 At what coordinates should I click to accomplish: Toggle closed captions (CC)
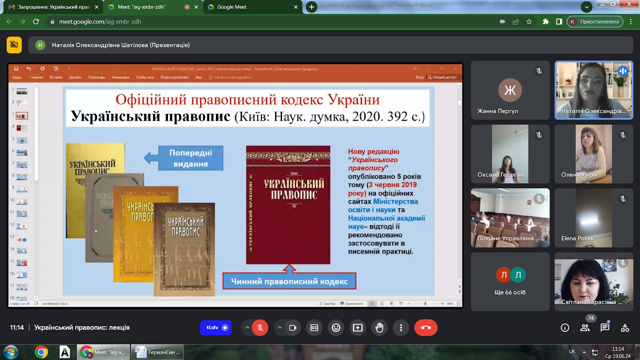click(x=314, y=328)
